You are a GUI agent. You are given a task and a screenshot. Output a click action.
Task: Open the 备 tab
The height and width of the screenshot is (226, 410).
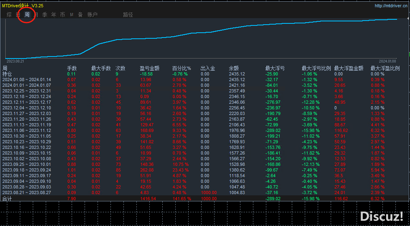click(x=80, y=15)
